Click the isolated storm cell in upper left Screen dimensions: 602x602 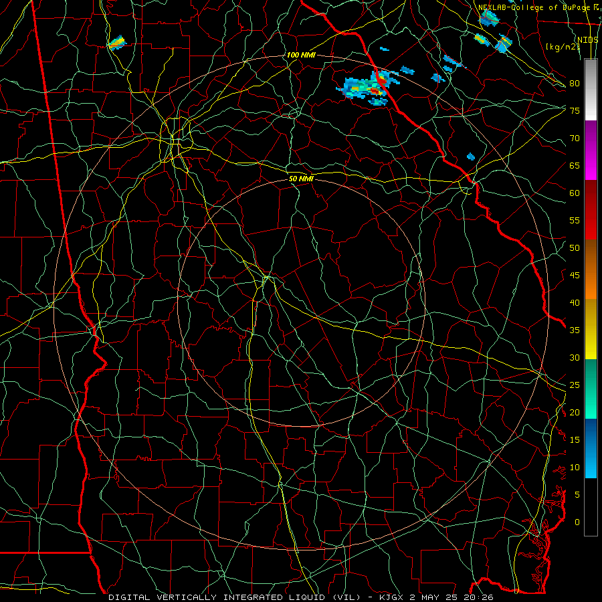[117, 43]
